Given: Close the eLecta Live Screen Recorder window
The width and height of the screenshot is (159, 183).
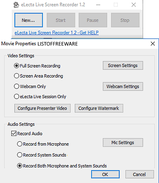Looking at the screenshot, I should pos(134,5).
